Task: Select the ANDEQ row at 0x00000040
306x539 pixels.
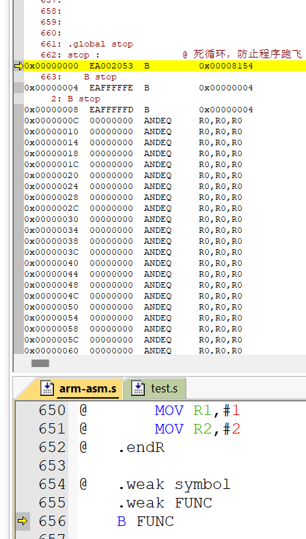Action: 133,263
